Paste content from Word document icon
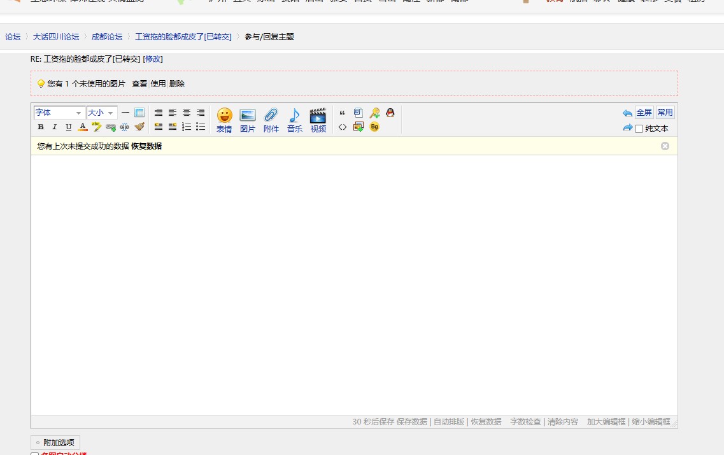 [x=358, y=113]
